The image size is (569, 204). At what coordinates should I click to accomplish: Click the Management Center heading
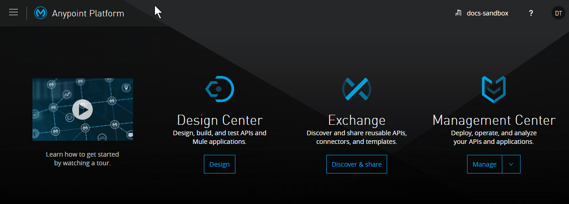[x=494, y=120]
